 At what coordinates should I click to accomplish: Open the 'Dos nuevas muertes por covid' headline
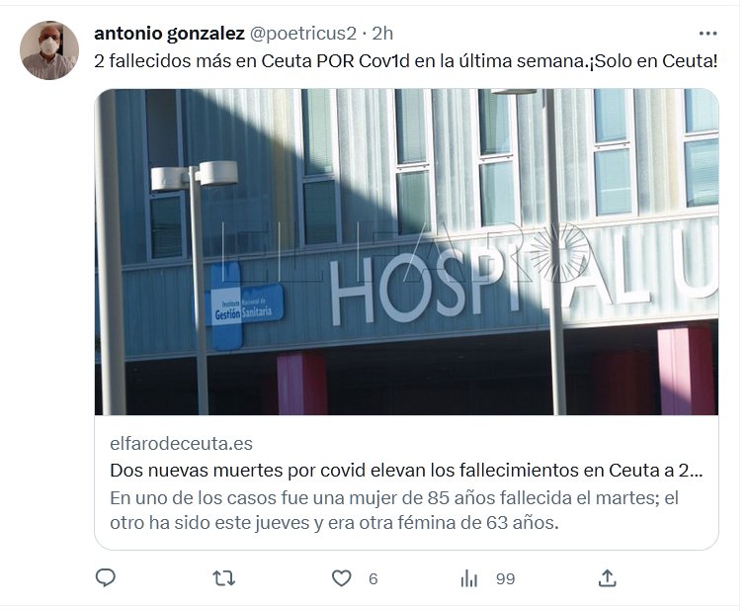click(406, 471)
